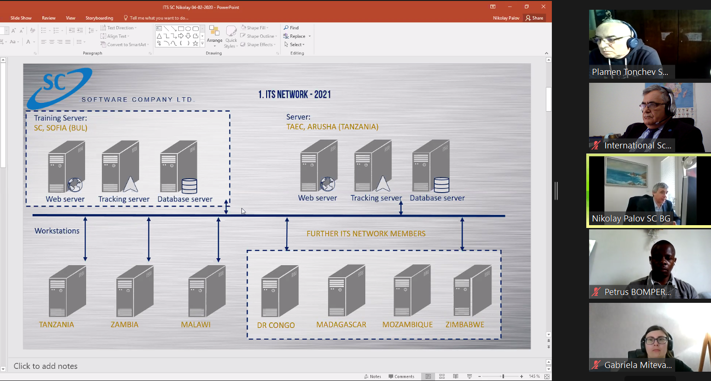Open Line Spacing dropdown
The image size is (711, 381).
tap(92, 30)
